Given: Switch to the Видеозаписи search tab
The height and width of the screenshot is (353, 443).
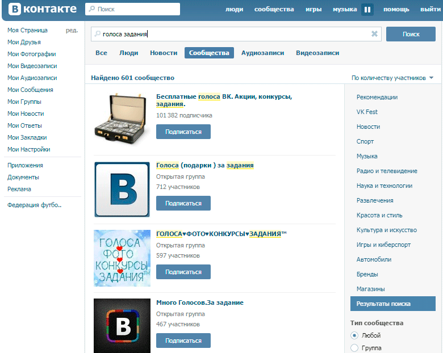Looking at the screenshot, I should pyautogui.click(x=317, y=53).
